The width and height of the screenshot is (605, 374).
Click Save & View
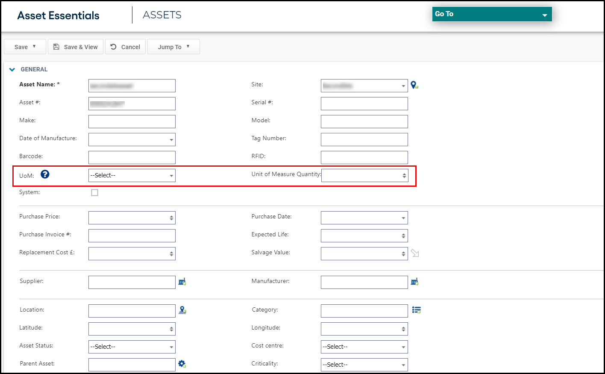pos(76,47)
